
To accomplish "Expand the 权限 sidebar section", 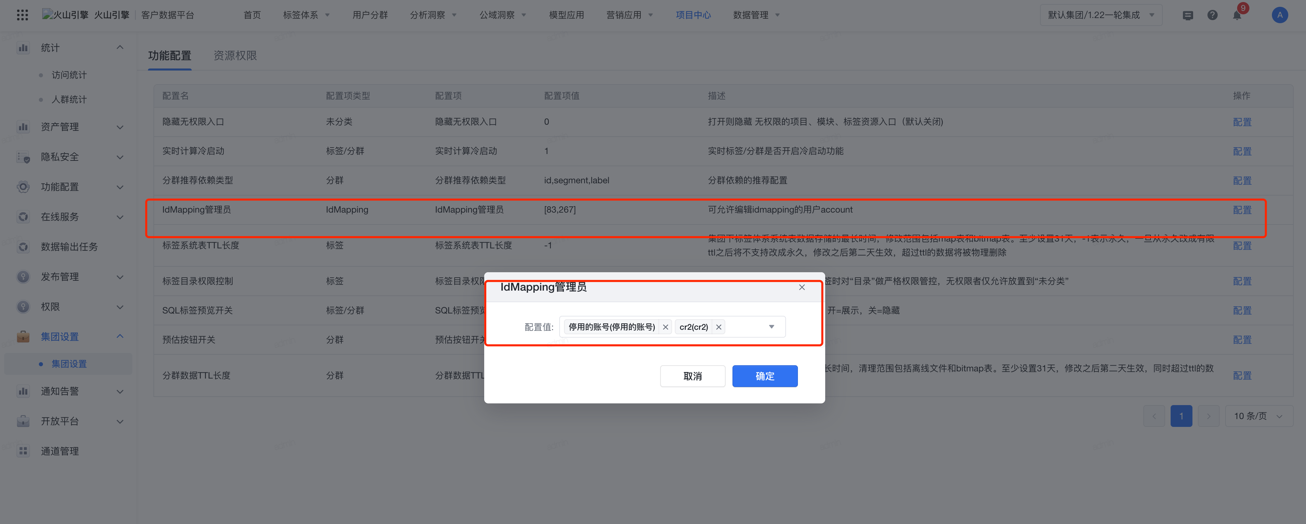I will (x=120, y=307).
